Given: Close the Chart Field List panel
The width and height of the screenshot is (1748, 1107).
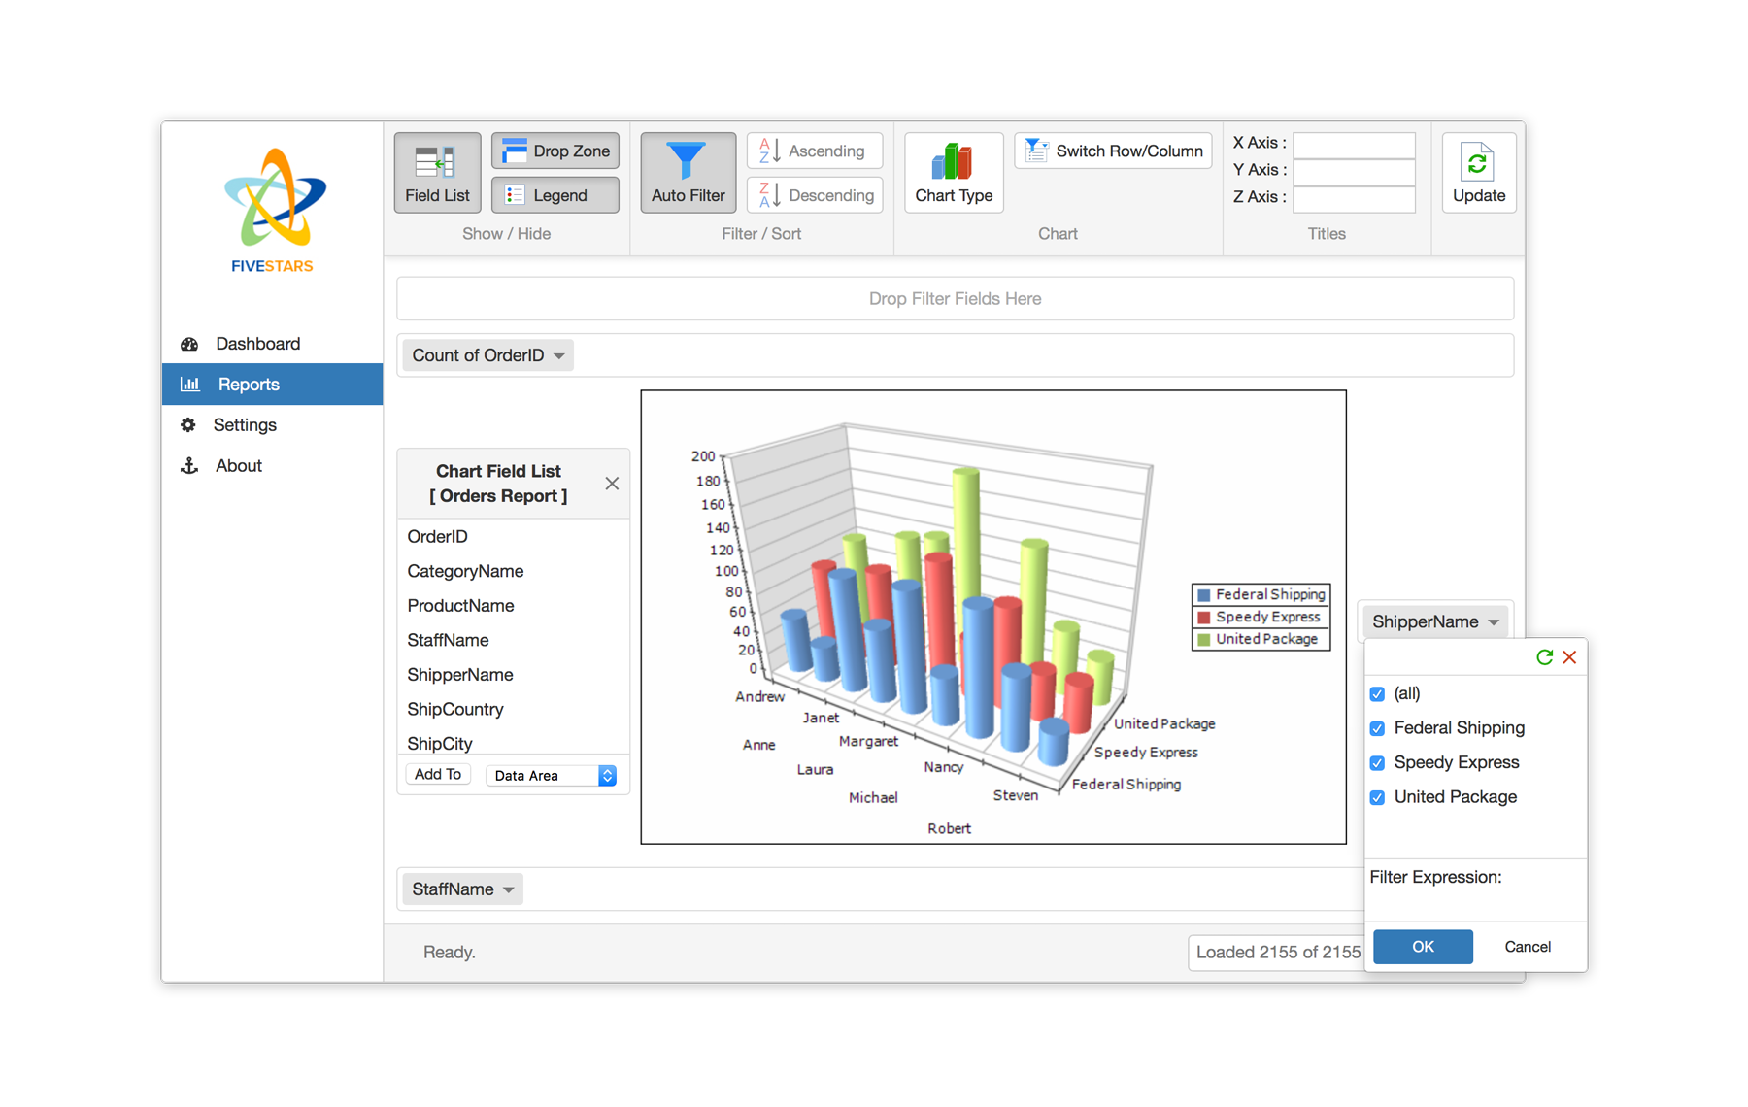Looking at the screenshot, I should pos(612,484).
